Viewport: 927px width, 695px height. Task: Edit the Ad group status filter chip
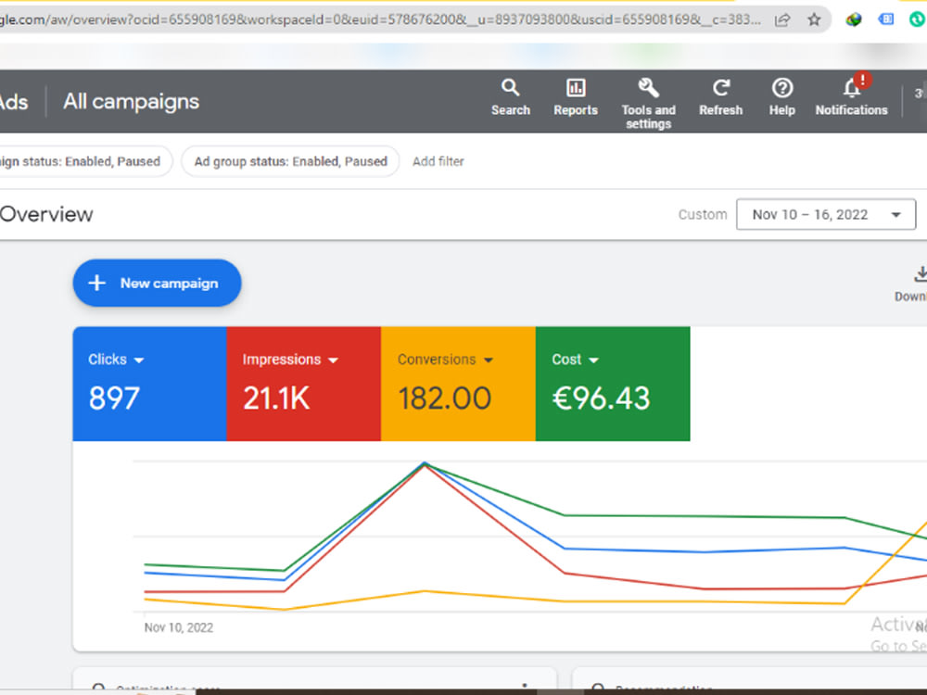[290, 161]
